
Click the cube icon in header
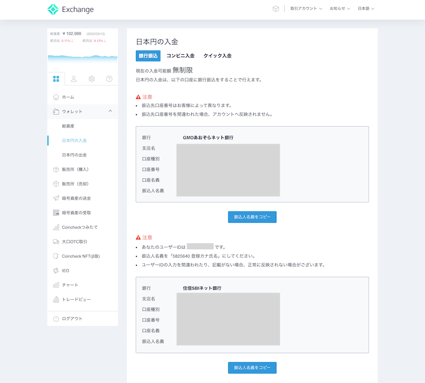click(276, 9)
